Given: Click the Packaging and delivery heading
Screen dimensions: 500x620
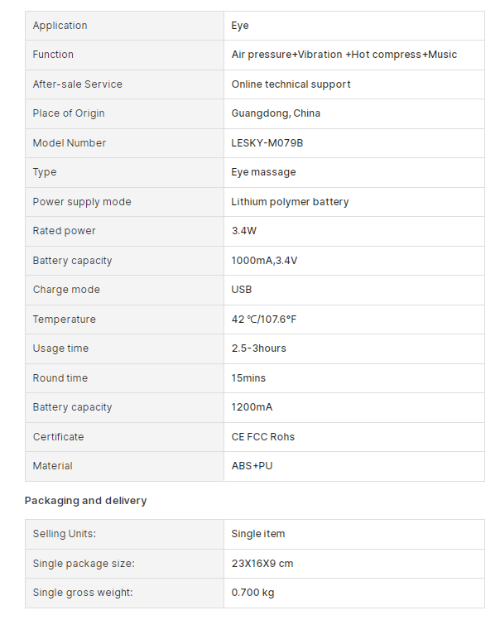Looking at the screenshot, I should [x=86, y=501].
